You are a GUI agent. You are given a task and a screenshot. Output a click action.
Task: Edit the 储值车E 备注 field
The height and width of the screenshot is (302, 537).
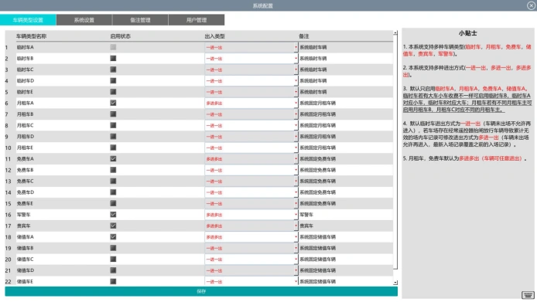[346, 281]
